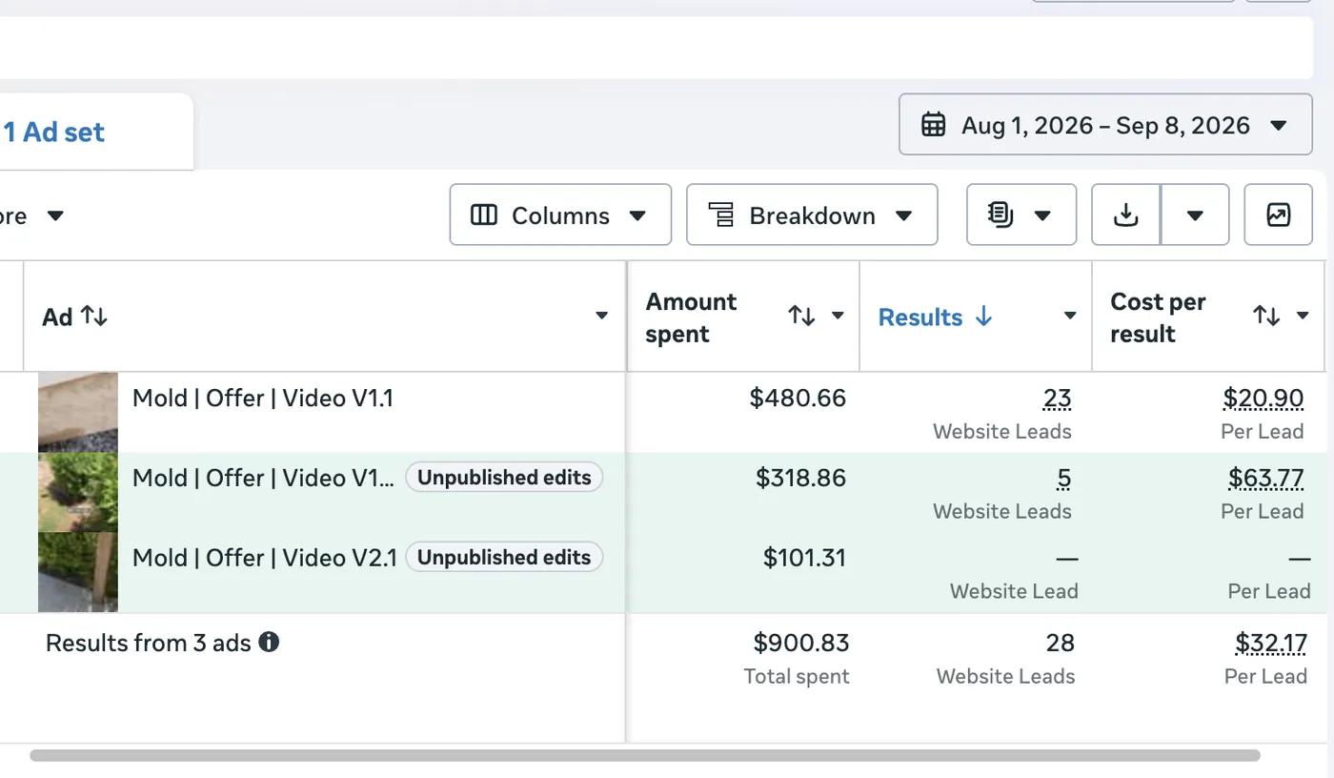1334x778 pixels.
Task: Click the $101.31 amount spent cell
Action: (x=804, y=557)
